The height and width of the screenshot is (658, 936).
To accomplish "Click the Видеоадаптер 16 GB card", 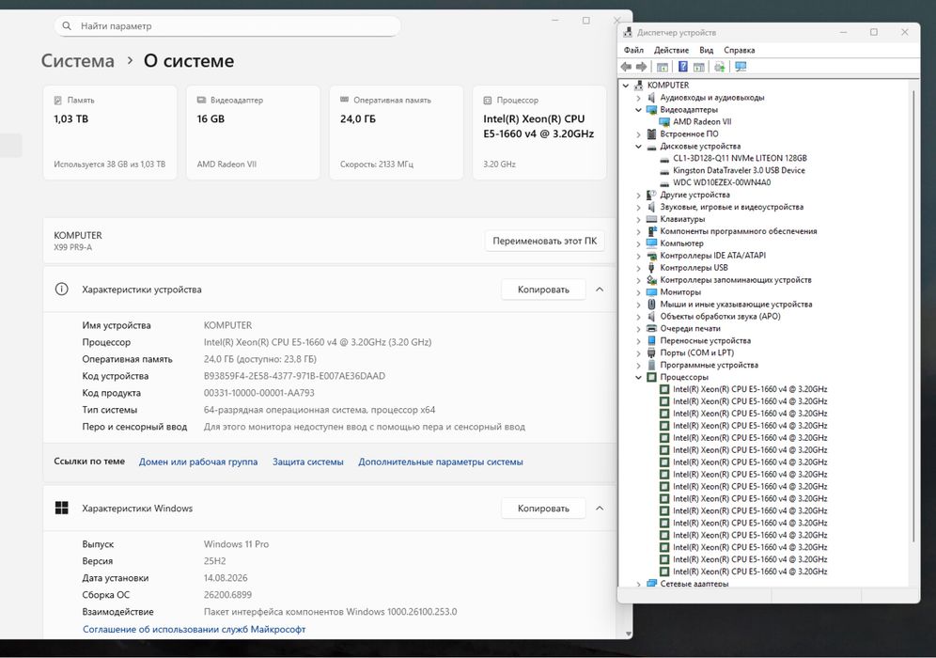I will point(253,133).
